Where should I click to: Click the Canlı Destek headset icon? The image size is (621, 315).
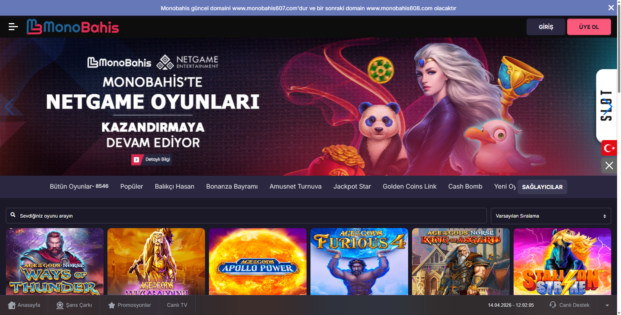(553, 304)
